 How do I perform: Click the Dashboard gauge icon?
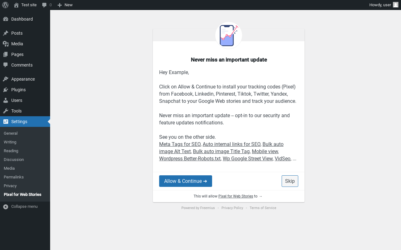point(6,19)
